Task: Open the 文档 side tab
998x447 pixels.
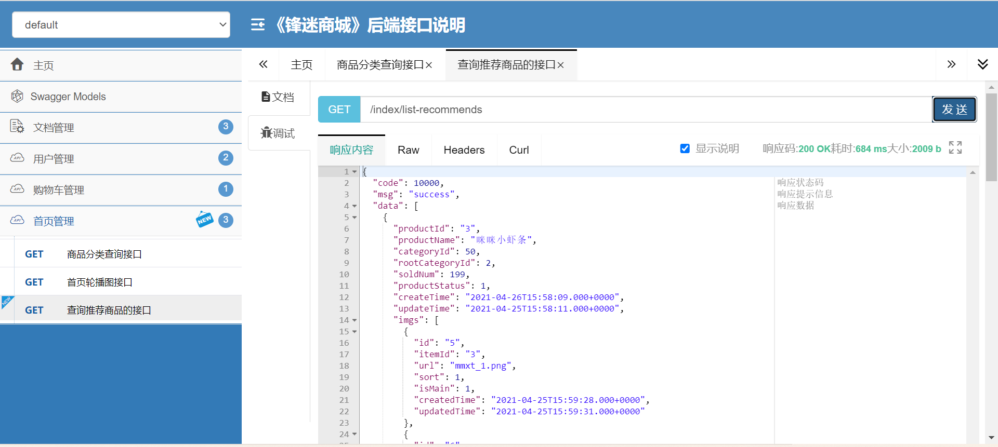Action: 278,97
